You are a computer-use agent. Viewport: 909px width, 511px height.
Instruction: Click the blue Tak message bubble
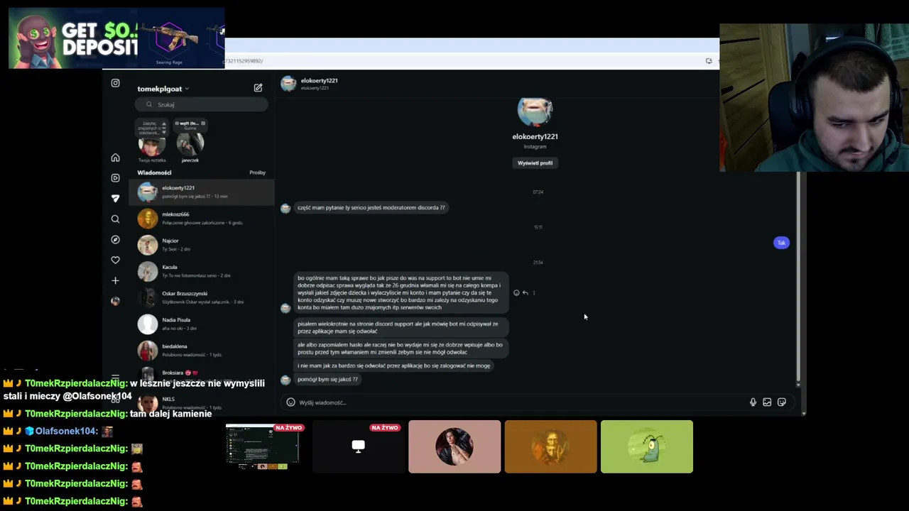pyautogui.click(x=781, y=243)
